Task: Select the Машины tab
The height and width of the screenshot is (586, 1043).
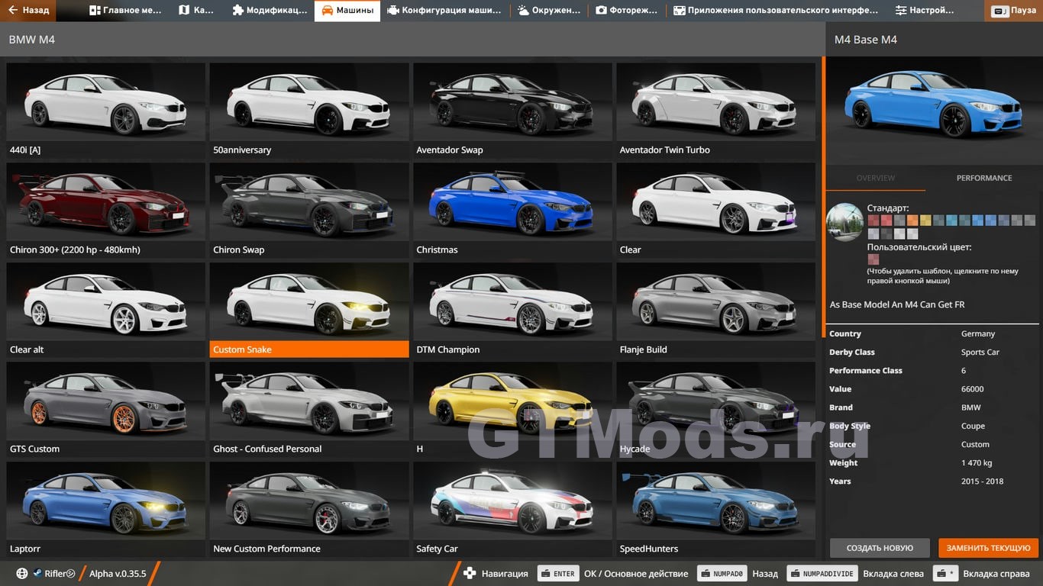Action: pyautogui.click(x=347, y=11)
